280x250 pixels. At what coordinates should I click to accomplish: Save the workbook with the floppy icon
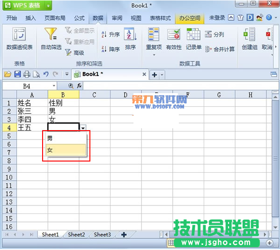coord(17,74)
